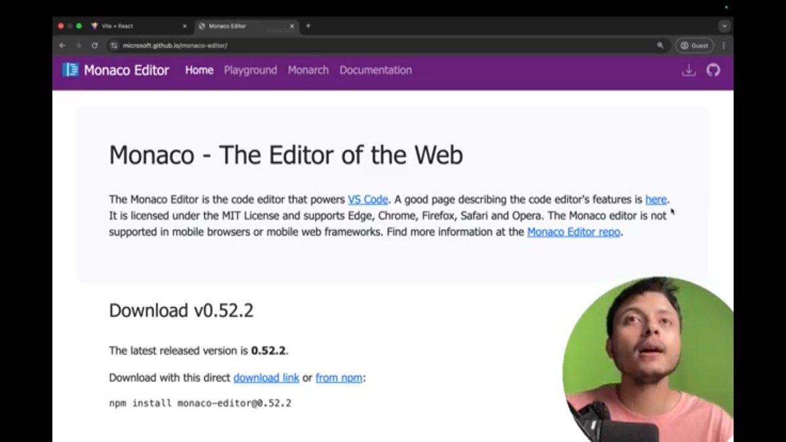Click the site information icon before the URL
Viewport: 786px width, 442px height.
click(x=113, y=45)
